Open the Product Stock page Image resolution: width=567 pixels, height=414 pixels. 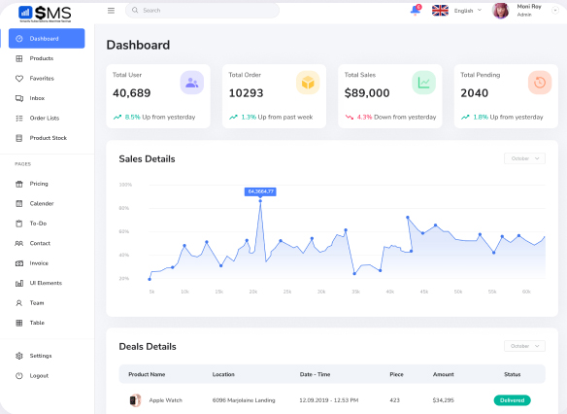pyautogui.click(x=49, y=138)
